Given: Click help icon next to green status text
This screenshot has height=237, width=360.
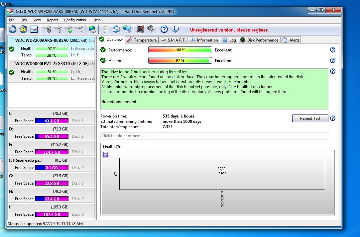Looking at the screenshot, I should coord(333,71).
